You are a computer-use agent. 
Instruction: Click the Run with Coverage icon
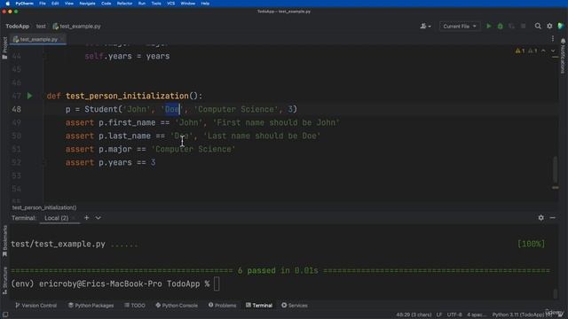pyautogui.click(x=511, y=26)
